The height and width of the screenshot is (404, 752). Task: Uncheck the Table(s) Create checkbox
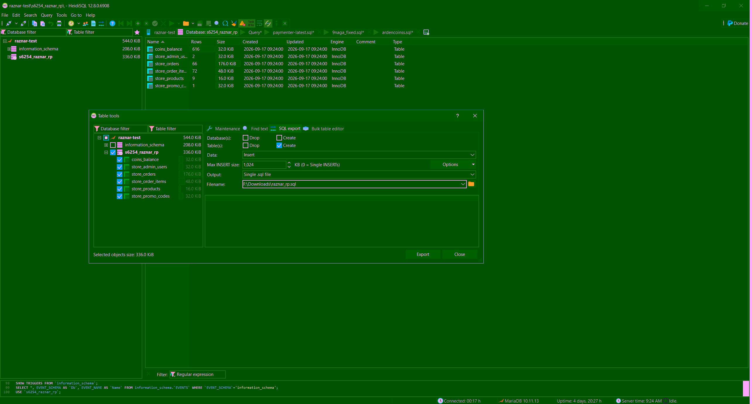(279, 145)
